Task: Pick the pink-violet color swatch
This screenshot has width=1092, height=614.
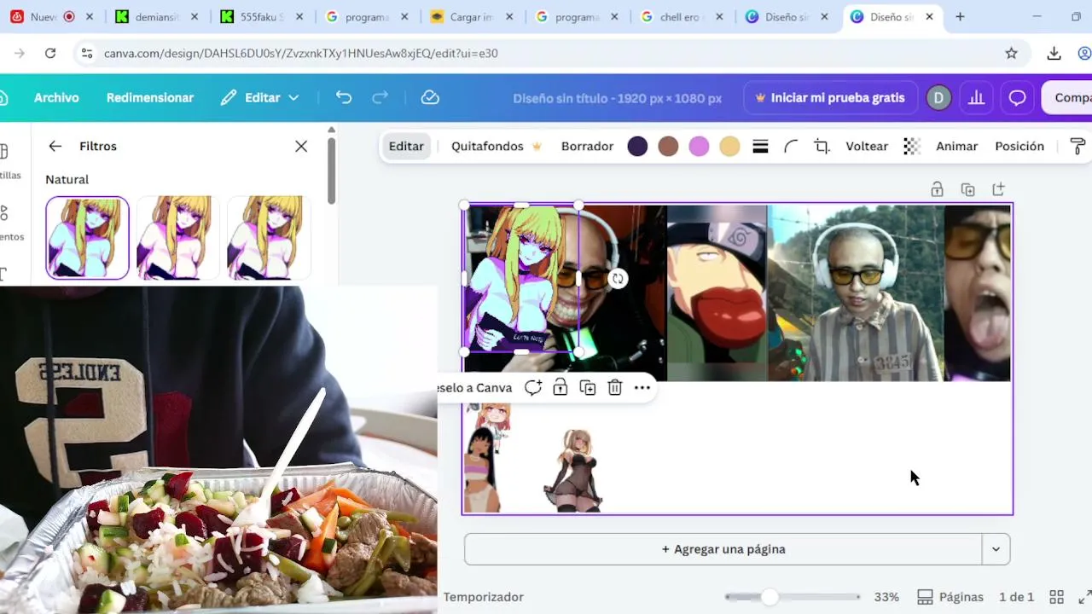Action: [x=699, y=147]
